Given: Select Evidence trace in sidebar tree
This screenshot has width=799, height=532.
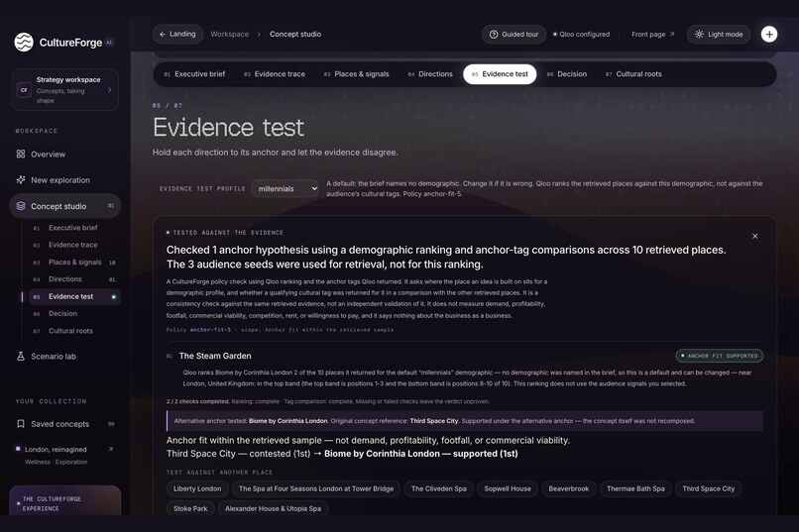Looking at the screenshot, I should 73,245.
